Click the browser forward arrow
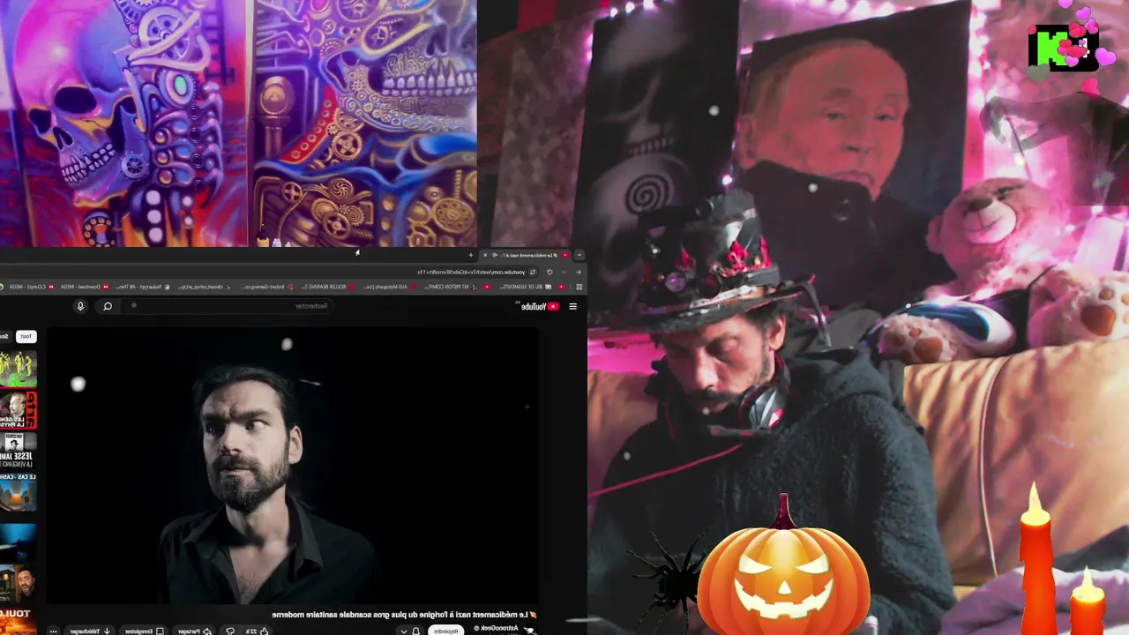 click(x=564, y=272)
